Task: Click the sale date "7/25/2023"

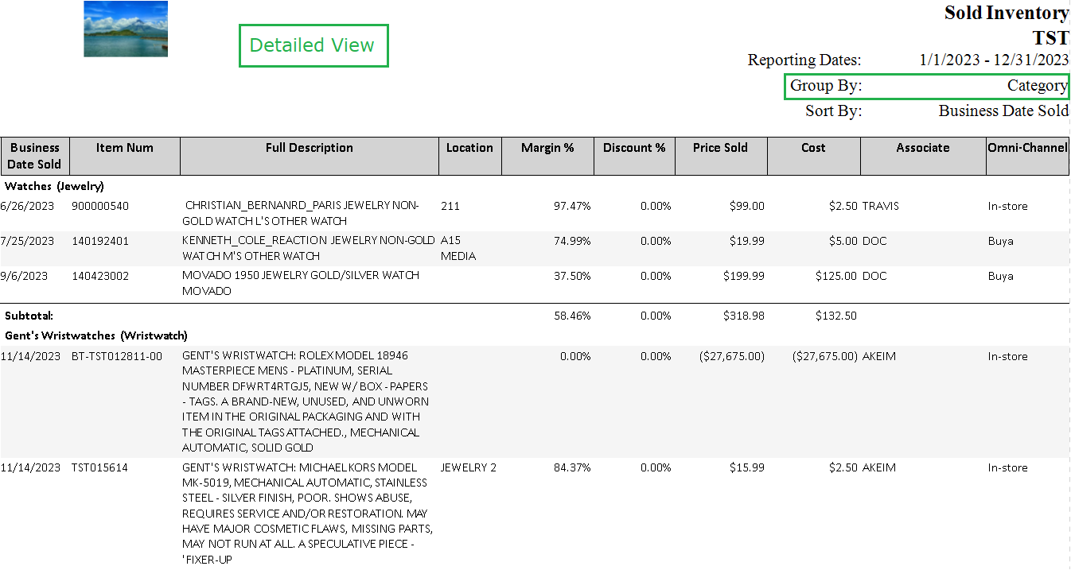Action: [27, 241]
